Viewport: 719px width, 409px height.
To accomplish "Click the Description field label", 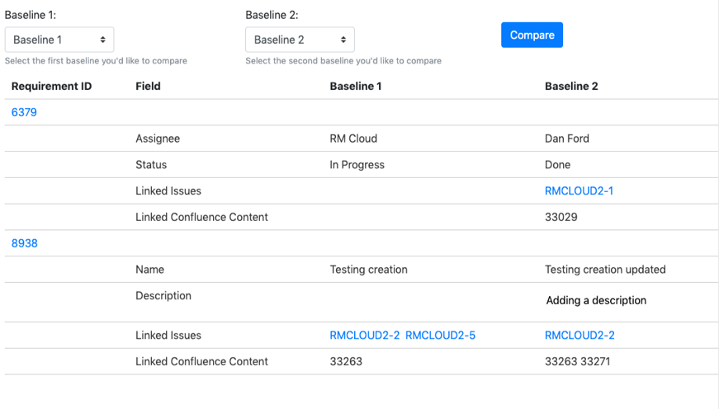I will (x=163, y=295).
